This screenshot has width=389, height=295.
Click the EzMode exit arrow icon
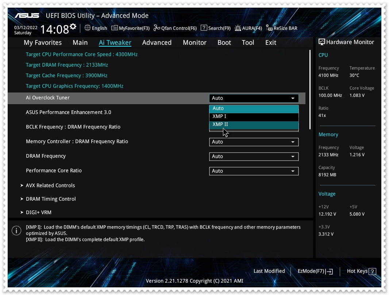[x=330, y=271]
